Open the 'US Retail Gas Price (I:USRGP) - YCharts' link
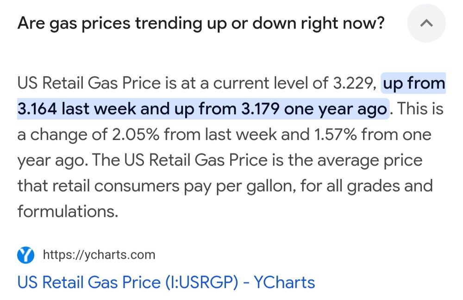463x300 pixels. [x=166, y=282]
